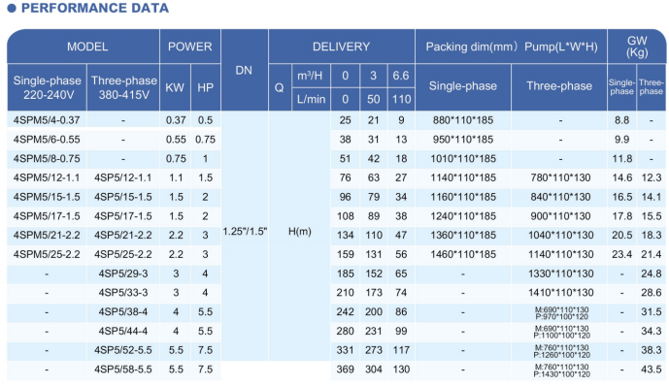This screenshot has height=386, width=669.
Task: Select the GW (Kg) header
Action: [637, 47]
